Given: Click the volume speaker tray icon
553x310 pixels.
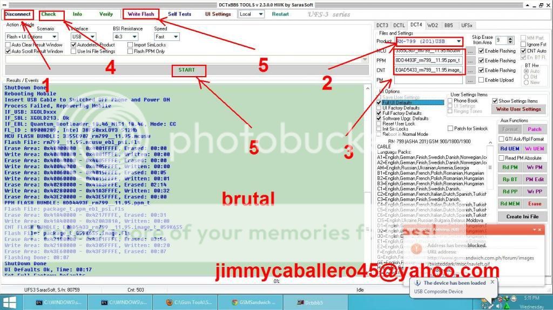Looking at the screenshot, I should coord(498,306).
